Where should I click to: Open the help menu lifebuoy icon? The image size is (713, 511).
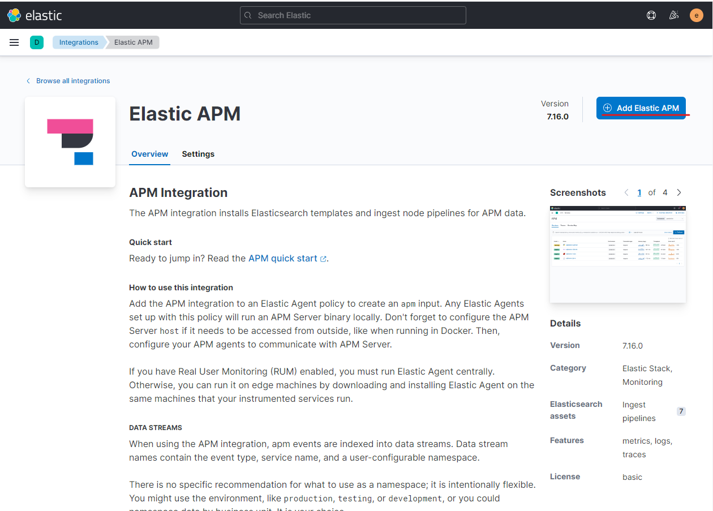[x=651, y=15]
